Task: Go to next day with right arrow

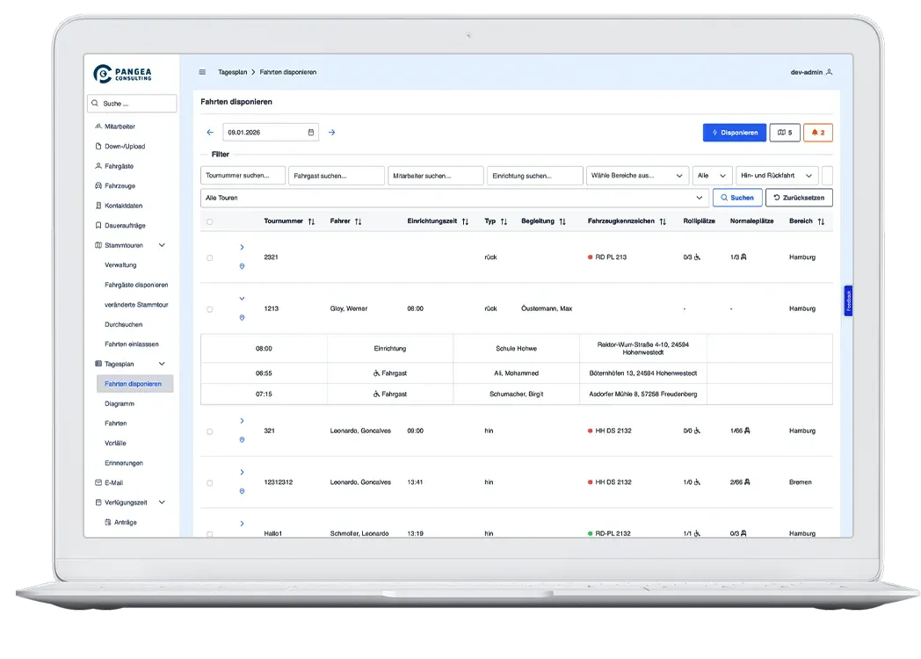Action: coord(331,133)
